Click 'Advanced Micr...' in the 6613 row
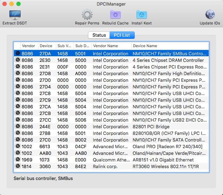 (x=110, y=146)
